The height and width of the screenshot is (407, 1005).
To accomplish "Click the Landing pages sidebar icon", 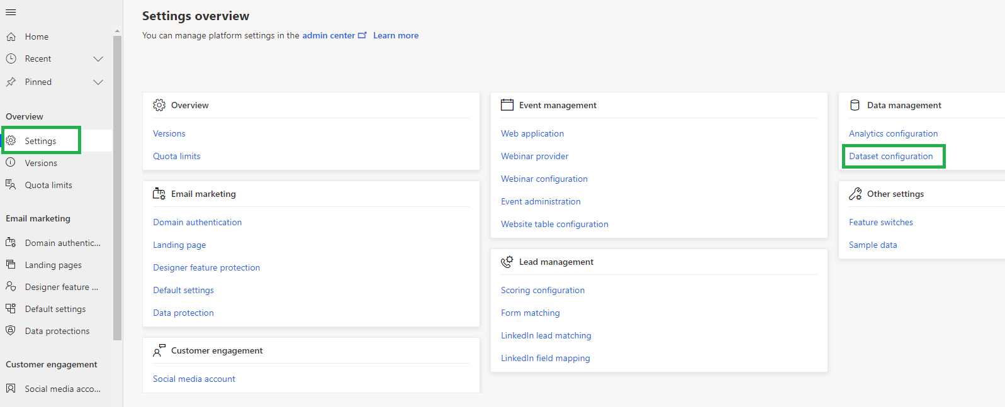I will tap(11, 265).
